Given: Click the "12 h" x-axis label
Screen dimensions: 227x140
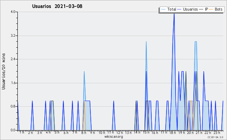Looking at the screenshot, I should click(120, 132).
